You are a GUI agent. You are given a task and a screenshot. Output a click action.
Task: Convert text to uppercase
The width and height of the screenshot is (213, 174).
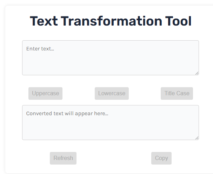[x=45, y=93]
